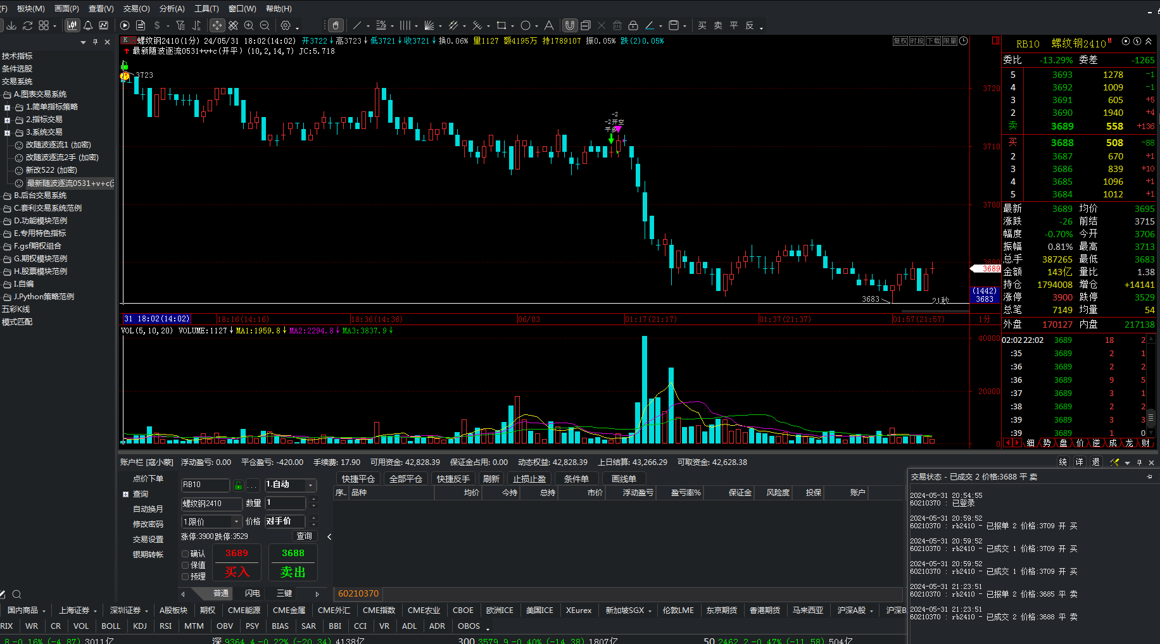Image resolution: width=1160 pixels, height=644 pixels.
Task: Expand the 2.指标交易 tree node
Action: pyautogui.click(x=7, y=120)
